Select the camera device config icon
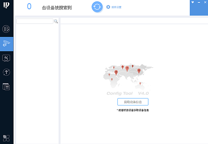This screenshot has height=144, width=208. coord(7,44)
